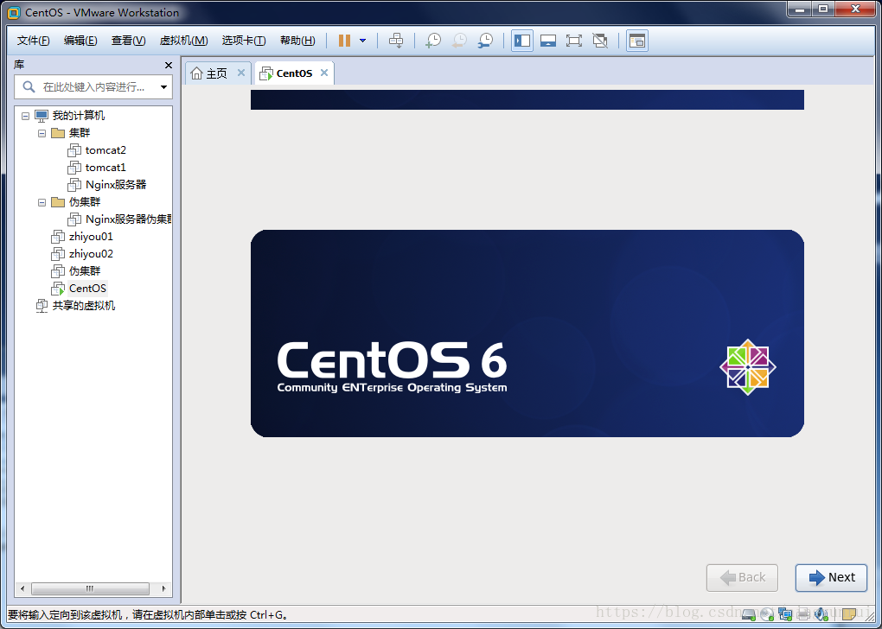Open the 选项卡(T) menu
This screenshot has height=629, width=882.
point(244,41)
